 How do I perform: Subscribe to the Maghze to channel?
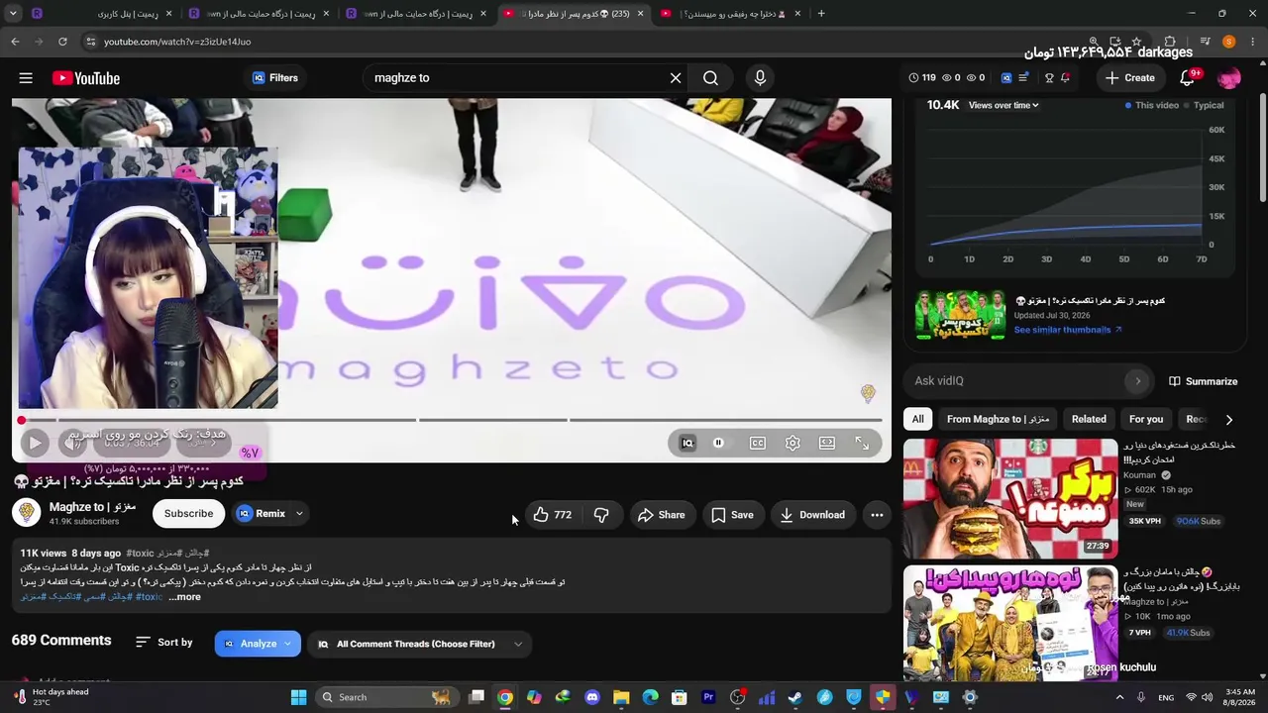[188, 514]
